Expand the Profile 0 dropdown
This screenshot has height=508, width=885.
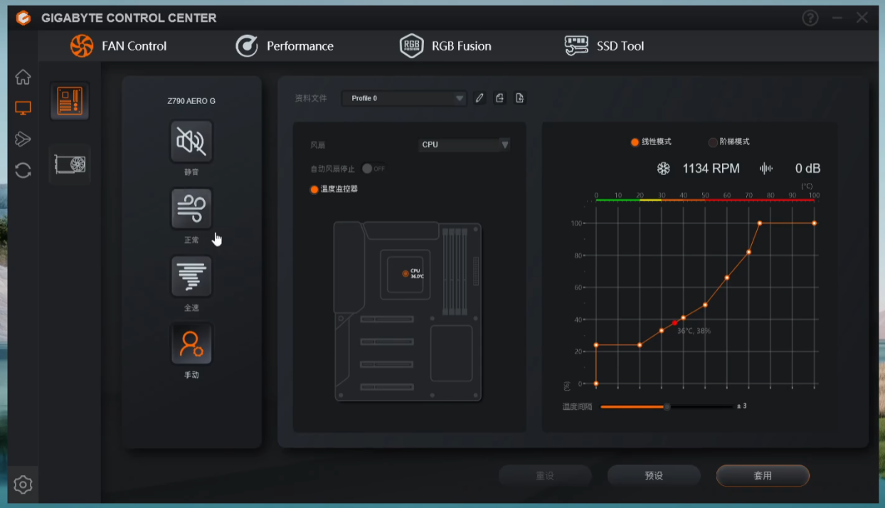pyautogui.click(x=460, y=99)
